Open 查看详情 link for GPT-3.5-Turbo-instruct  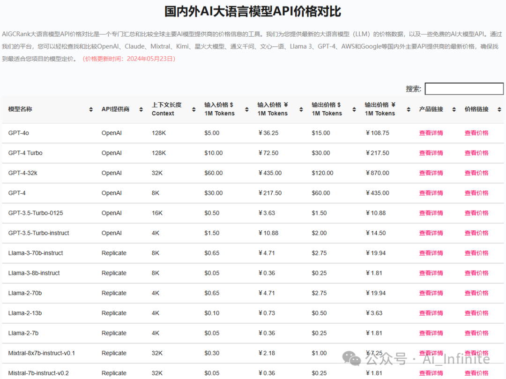point(431,233)
